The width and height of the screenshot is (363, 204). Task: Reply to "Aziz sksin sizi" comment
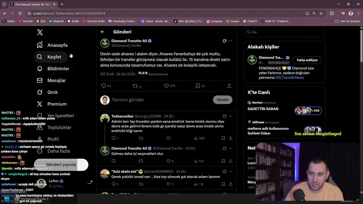click(115, 184)
